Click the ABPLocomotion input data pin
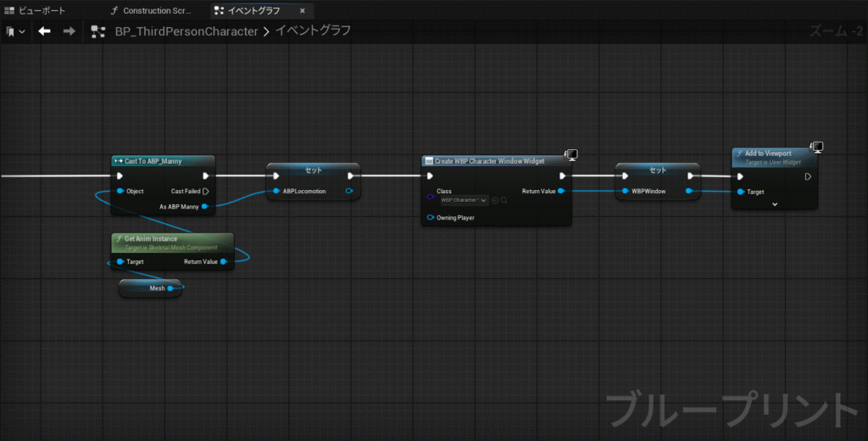The width and height of the screenshot is (868, 441). point(276,191)
